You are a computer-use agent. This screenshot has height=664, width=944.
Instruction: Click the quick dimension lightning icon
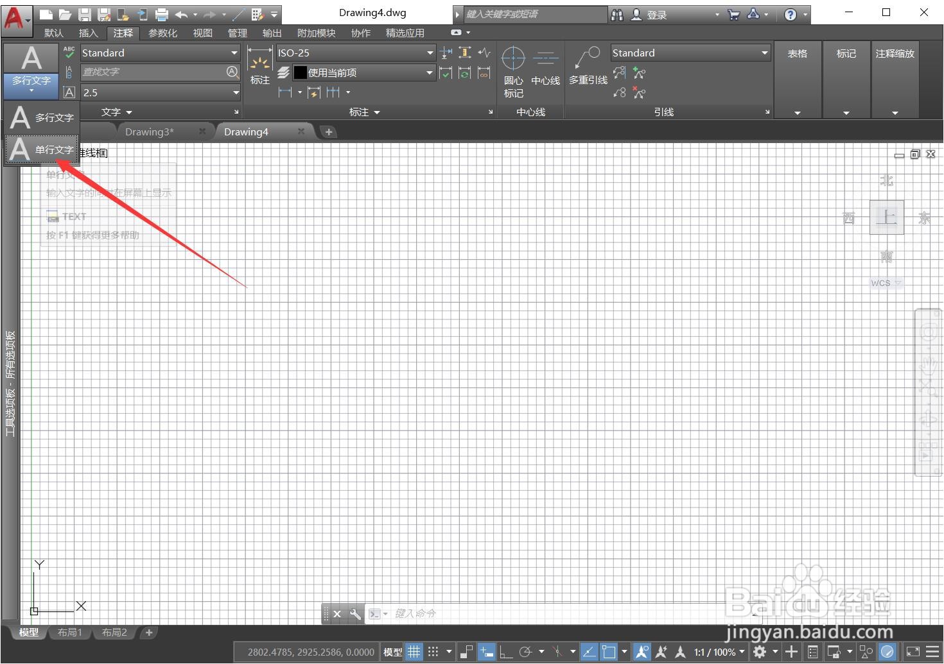314,92
